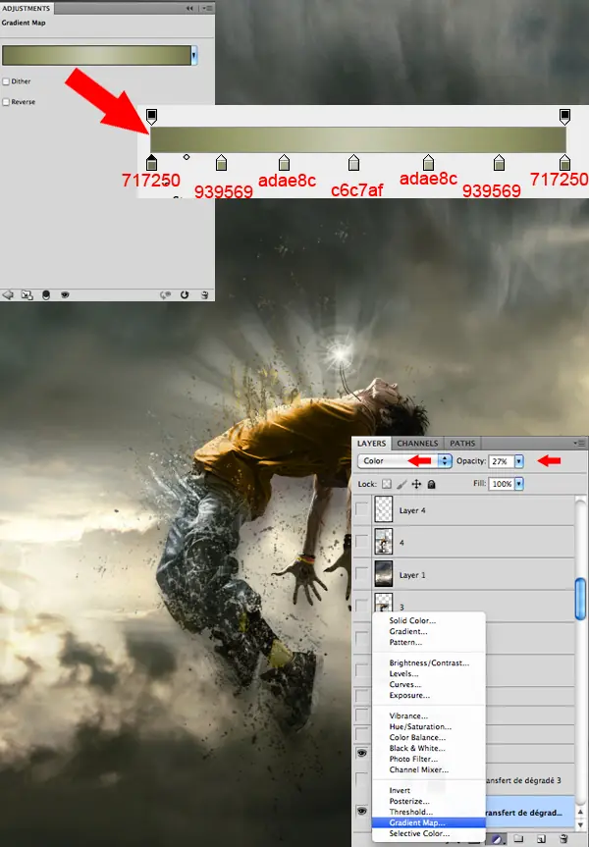Open the Opacity 27% dropdown arrow
Screen dimensions: 589x847
point(519,461)
